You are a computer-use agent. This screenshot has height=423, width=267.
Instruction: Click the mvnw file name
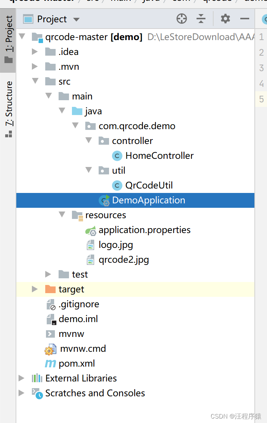(x=72, y=334)
